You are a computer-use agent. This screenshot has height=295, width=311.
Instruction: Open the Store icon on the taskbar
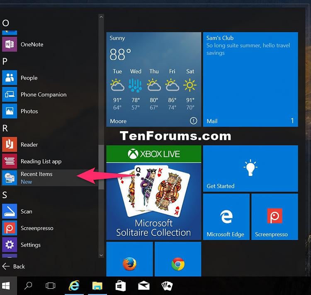tap(121, 286)
